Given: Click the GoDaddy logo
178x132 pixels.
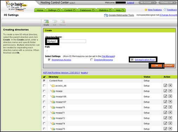Looking at the screenshot, I should (x=16, y=6).
